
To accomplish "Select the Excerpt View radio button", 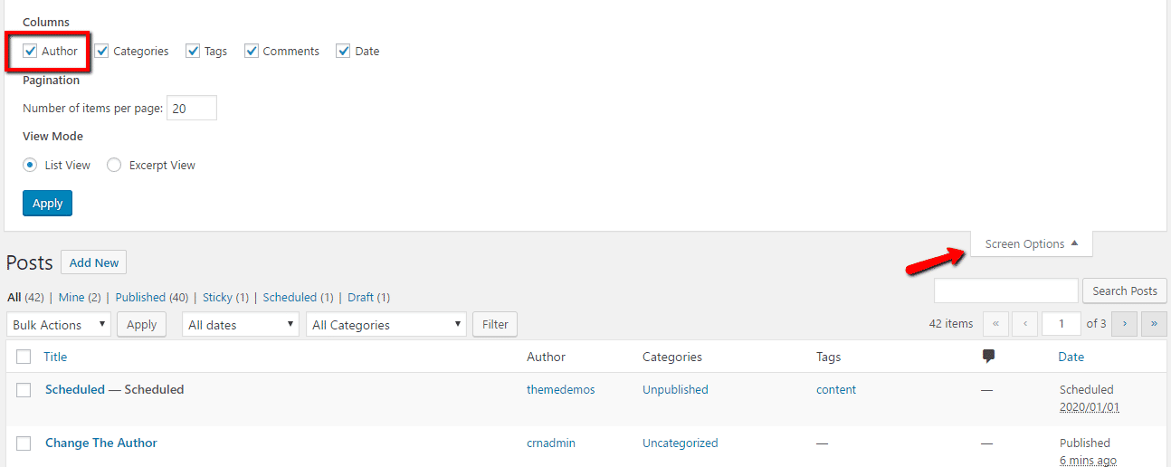I will point(114,166).
